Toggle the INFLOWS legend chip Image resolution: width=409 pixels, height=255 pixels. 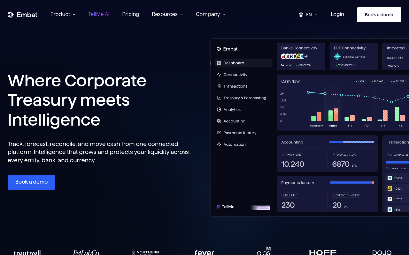tap(377, 81)
